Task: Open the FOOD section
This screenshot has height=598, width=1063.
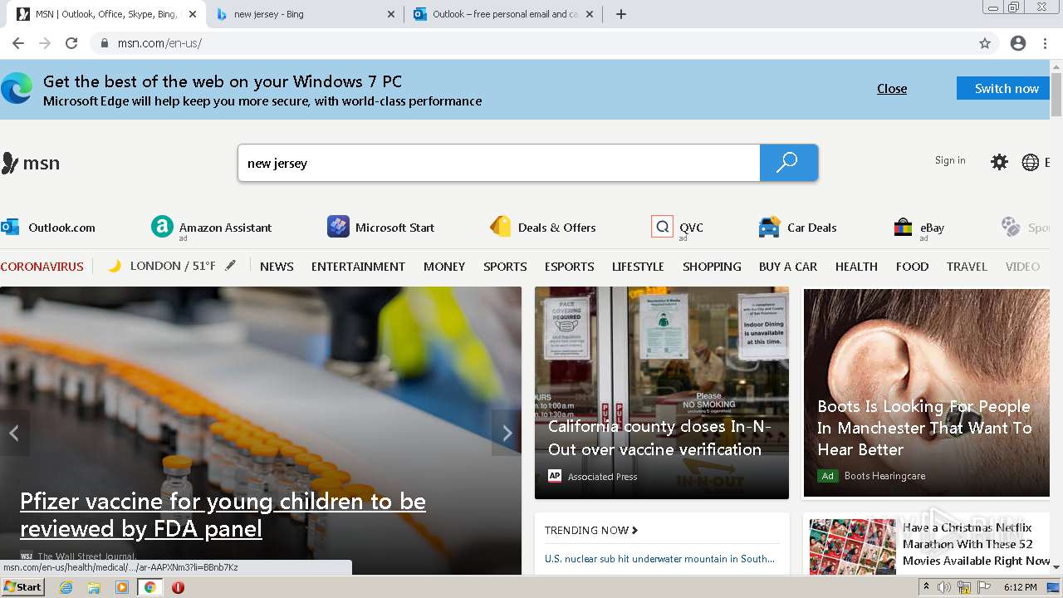Action: tap(912, 267)
